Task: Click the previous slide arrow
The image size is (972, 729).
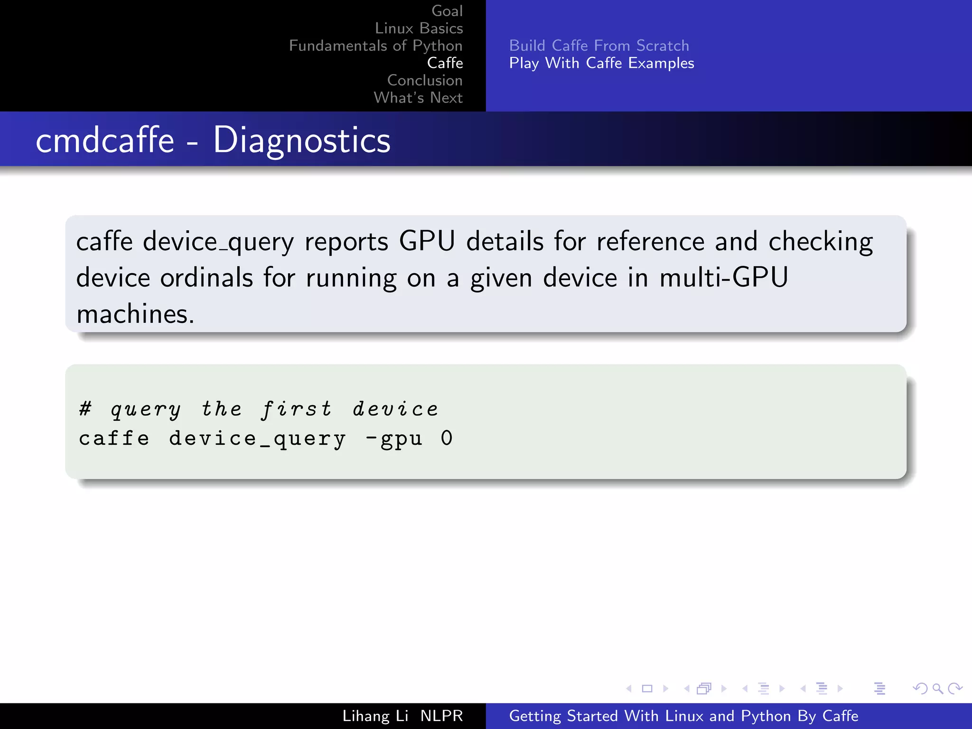Action: click(629, 688)
